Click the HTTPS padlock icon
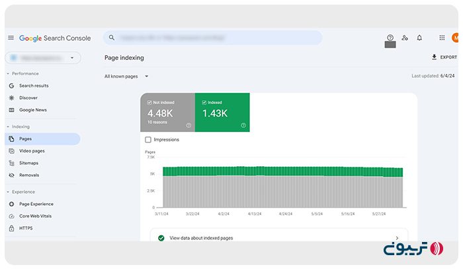 click(11, 228)
